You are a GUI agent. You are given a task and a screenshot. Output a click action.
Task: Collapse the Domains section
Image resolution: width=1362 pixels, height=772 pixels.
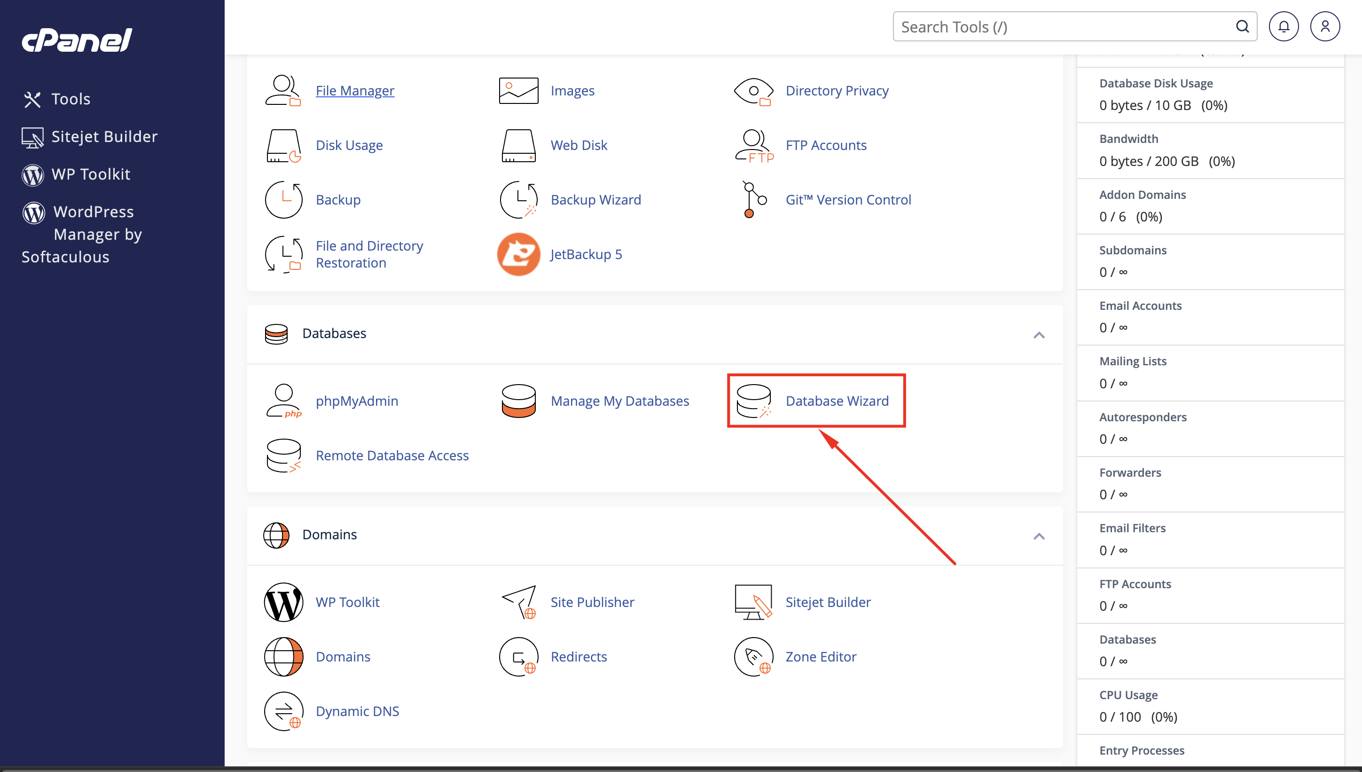point(1039,536)
